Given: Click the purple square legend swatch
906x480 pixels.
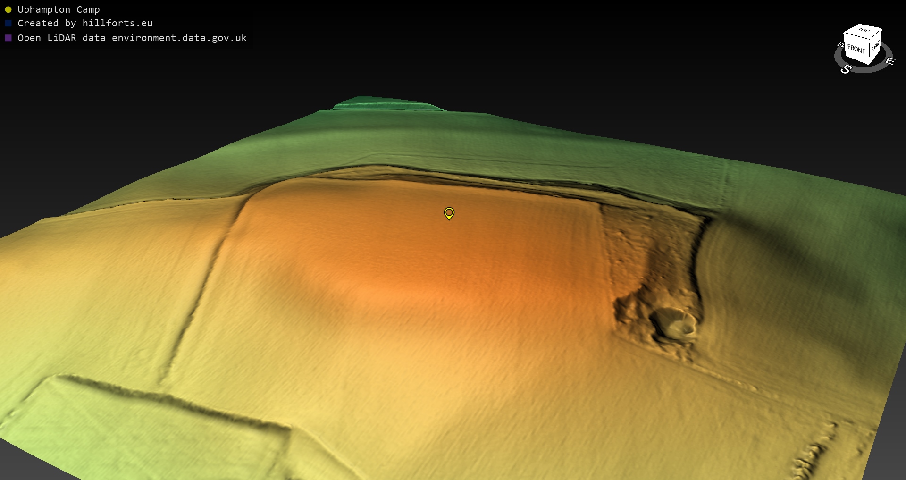Looking at the screenshot, I should click(x=8, y=38).
